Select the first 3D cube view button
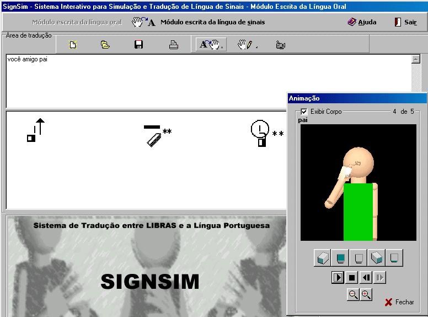The image size is (428, 317). pyautogui.click(x=322, y=257)
